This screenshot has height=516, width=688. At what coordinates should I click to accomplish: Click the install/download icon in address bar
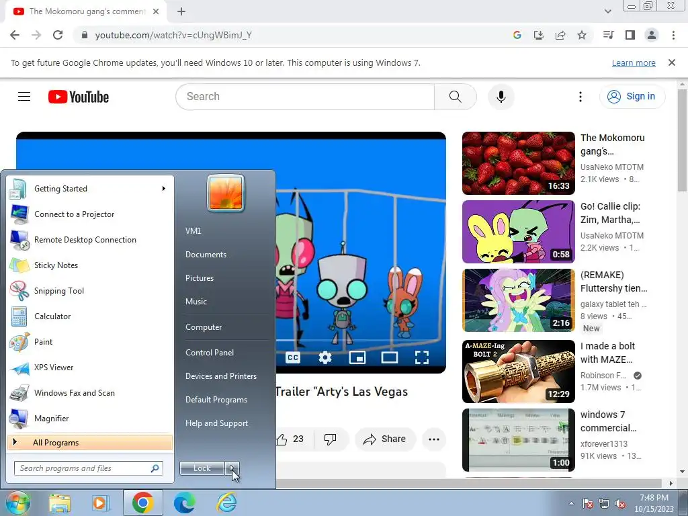539,35
